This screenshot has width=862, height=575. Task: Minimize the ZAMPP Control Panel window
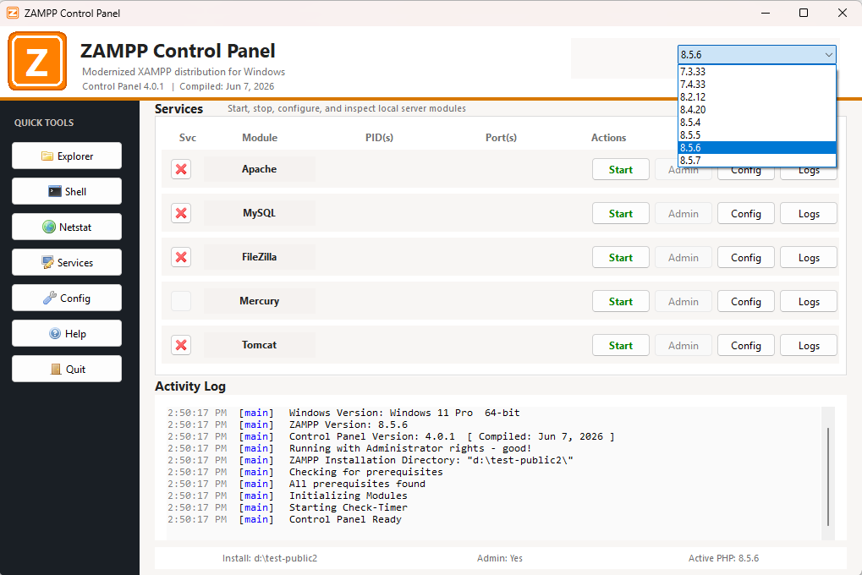pos(766,13)
